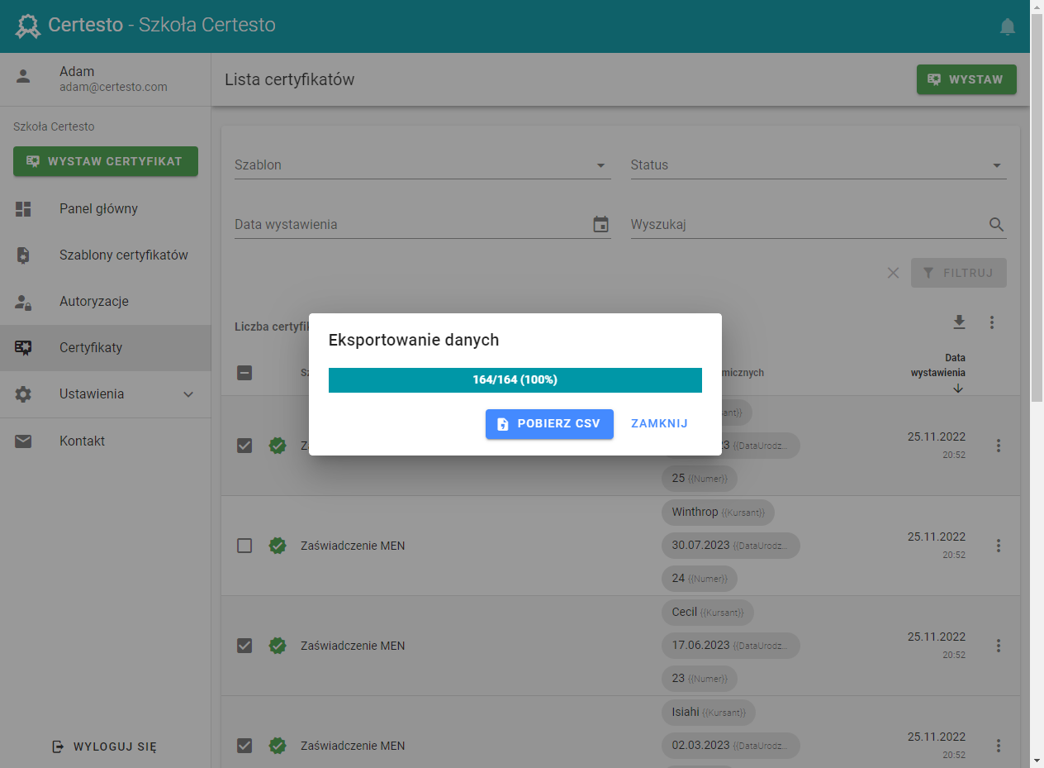The image size is (1044, 768).
Task: Click the Wystaw certyfikat sidebar button
Action: click(x=106, y=161)
